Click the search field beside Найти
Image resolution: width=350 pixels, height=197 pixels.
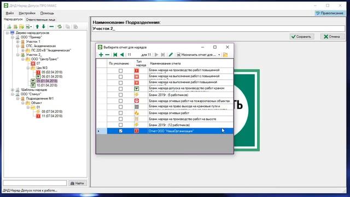35,183
